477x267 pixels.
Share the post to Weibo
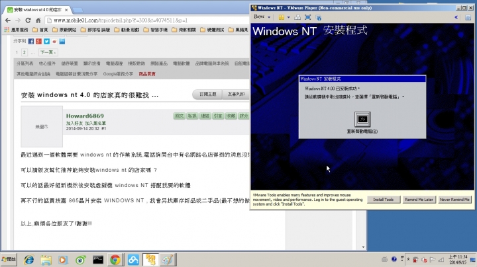(x=54, y=41)
